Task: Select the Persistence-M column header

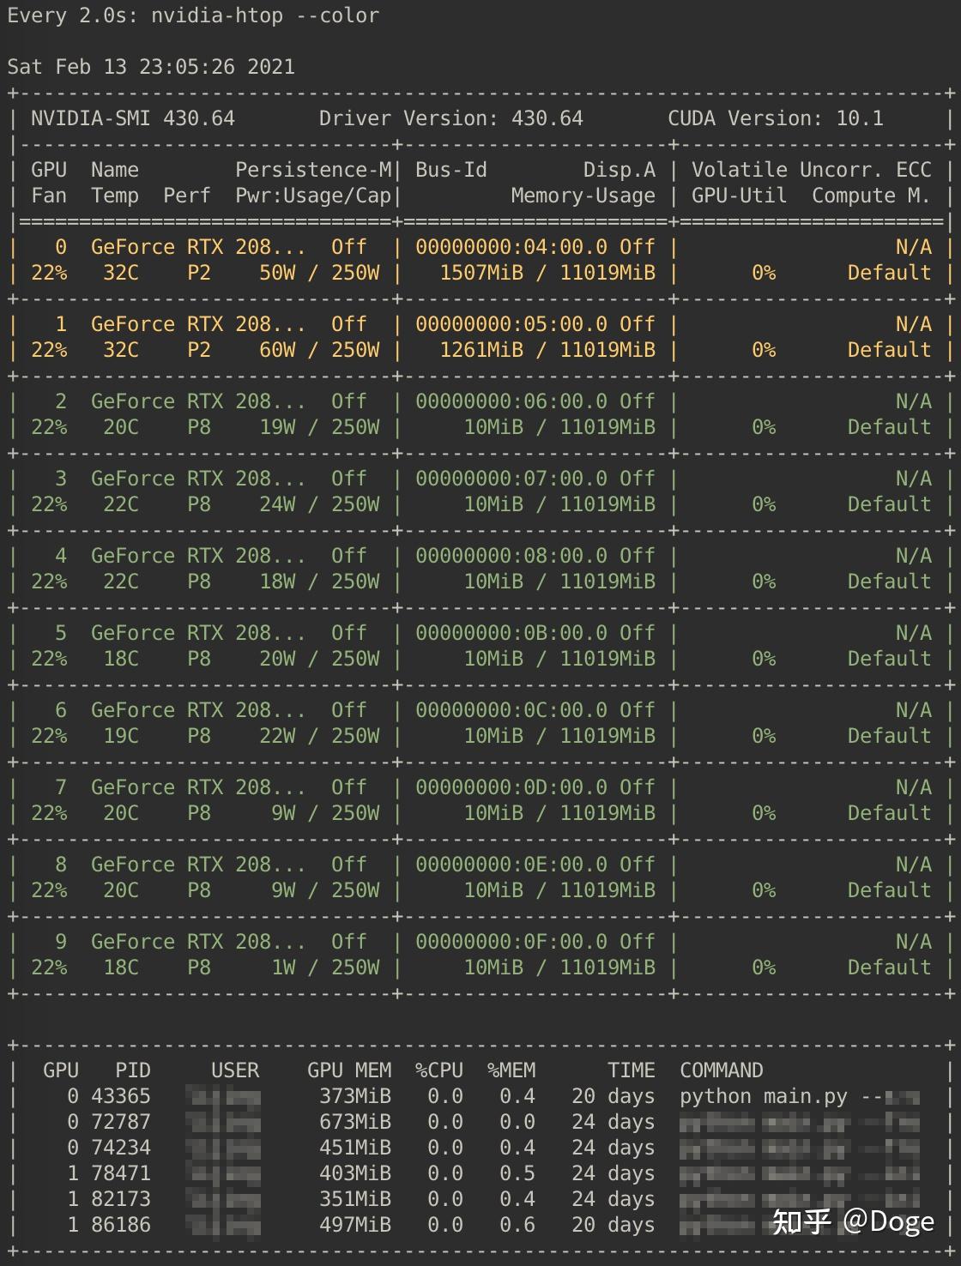Action: [x=313, y=170]
